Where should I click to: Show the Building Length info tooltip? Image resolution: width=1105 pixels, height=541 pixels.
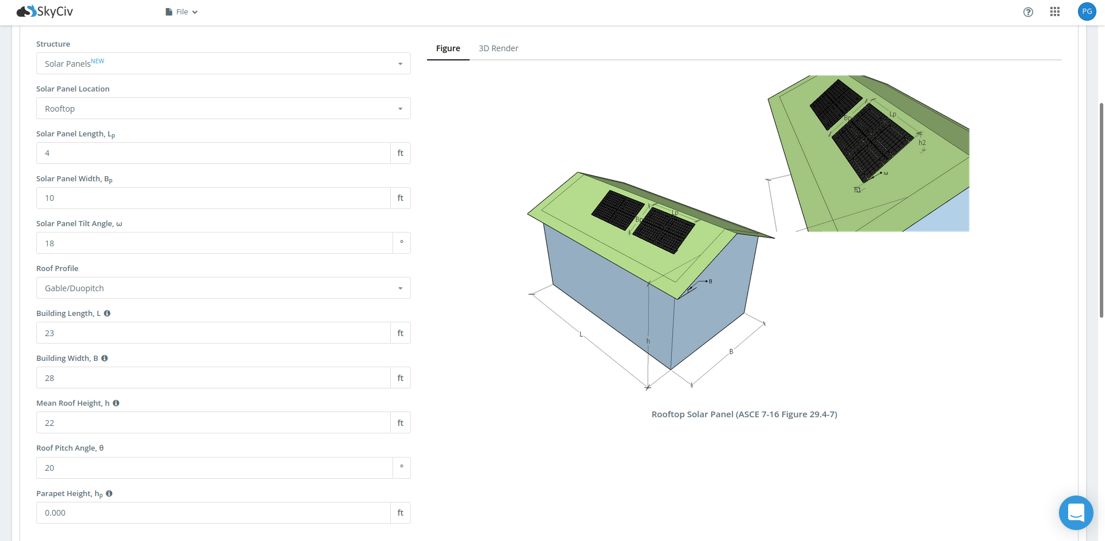pos(107,313)
